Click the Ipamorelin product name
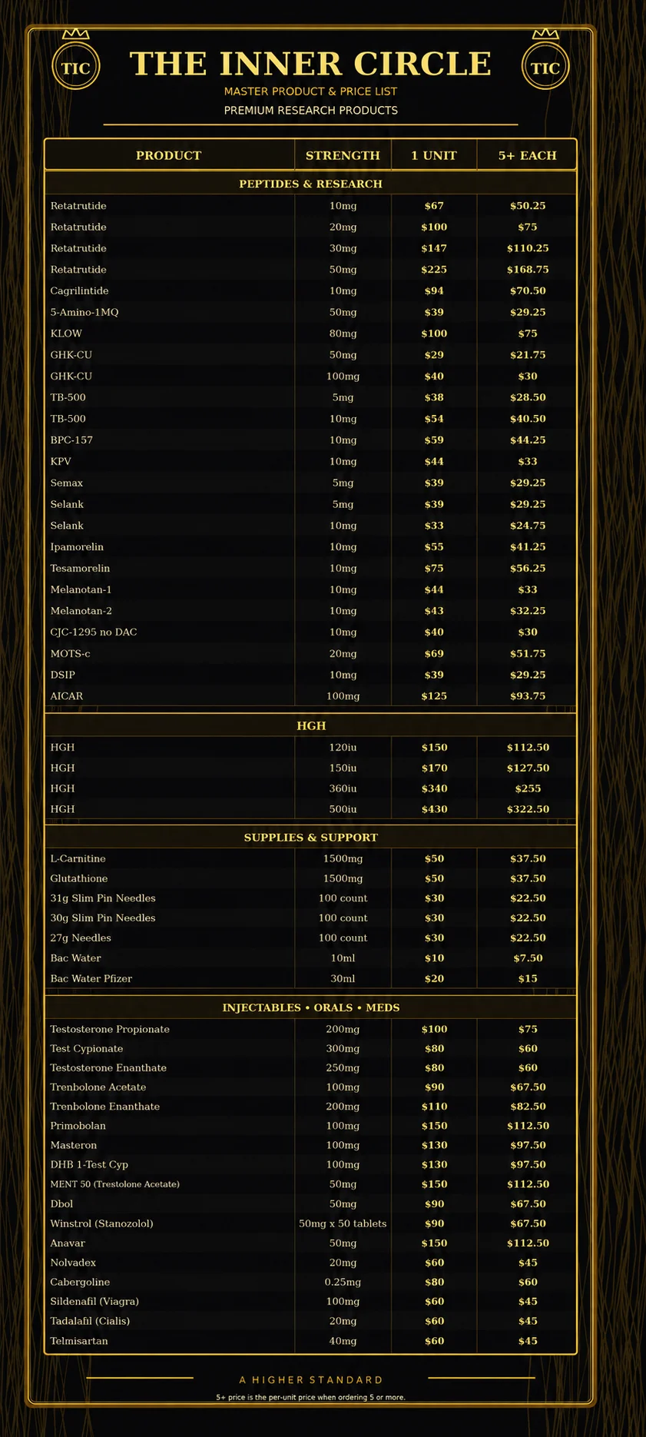This screenshot has width=646, height=1437. pos(77,547)
